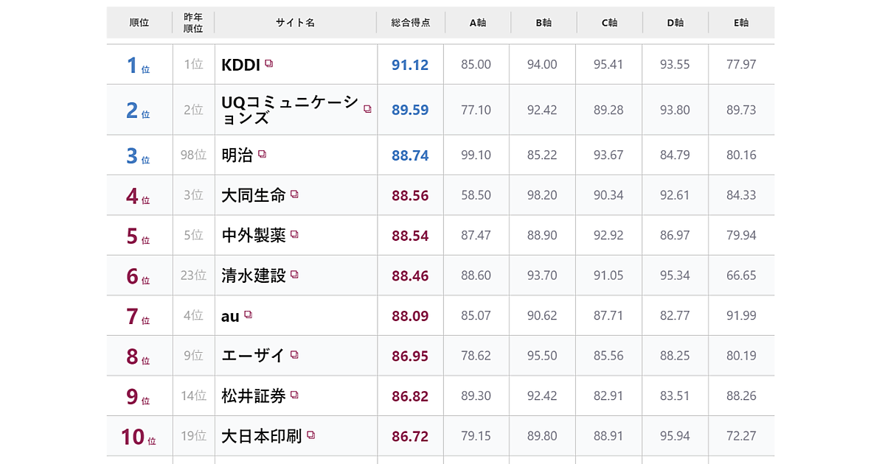This screenshot has width=885, height=464.
Task: Click the 91.12 total score for KDDI
Action: coord(410,65)
